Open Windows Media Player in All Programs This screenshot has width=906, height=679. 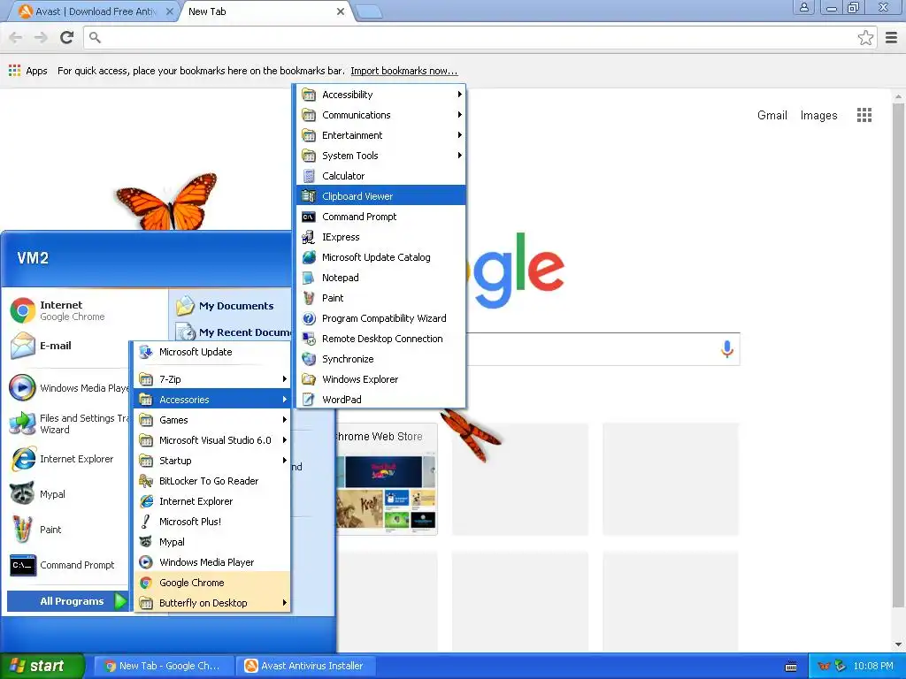(x=212, y=561)
